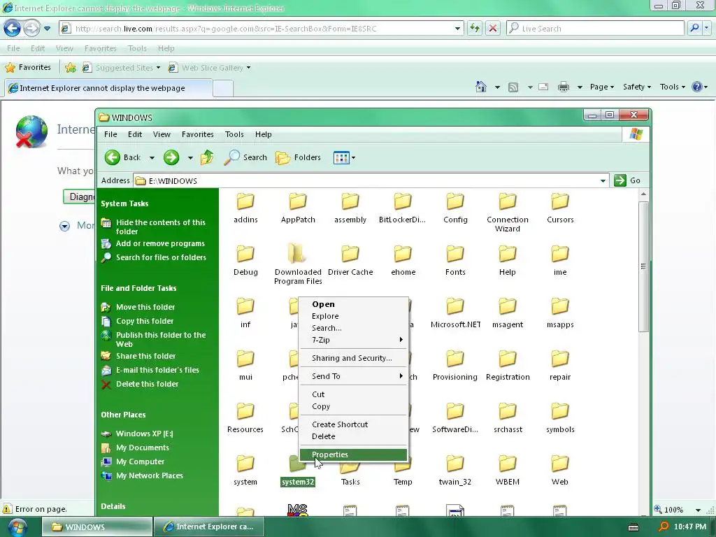This screenshot has width=716, height=537.
Task: Select the assembly folder
Action: [350, 208]
